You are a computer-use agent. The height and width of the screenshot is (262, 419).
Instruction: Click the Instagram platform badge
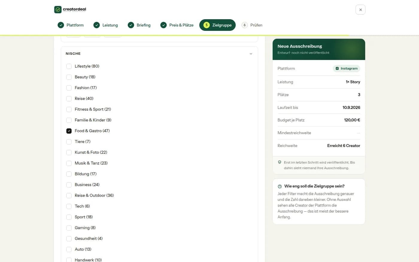[346, 69]
